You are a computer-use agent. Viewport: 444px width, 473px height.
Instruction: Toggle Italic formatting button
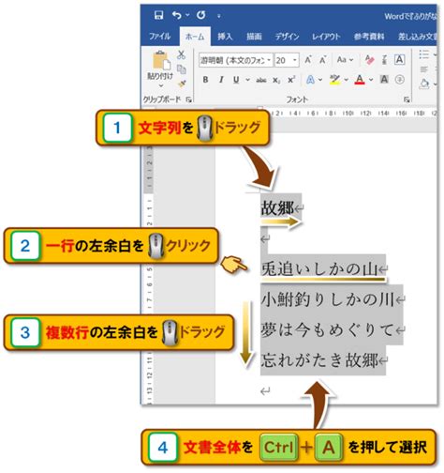tap(221, 80)
